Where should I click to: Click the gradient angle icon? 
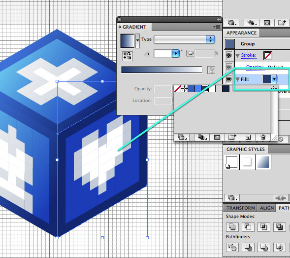(x=147, y=54)
